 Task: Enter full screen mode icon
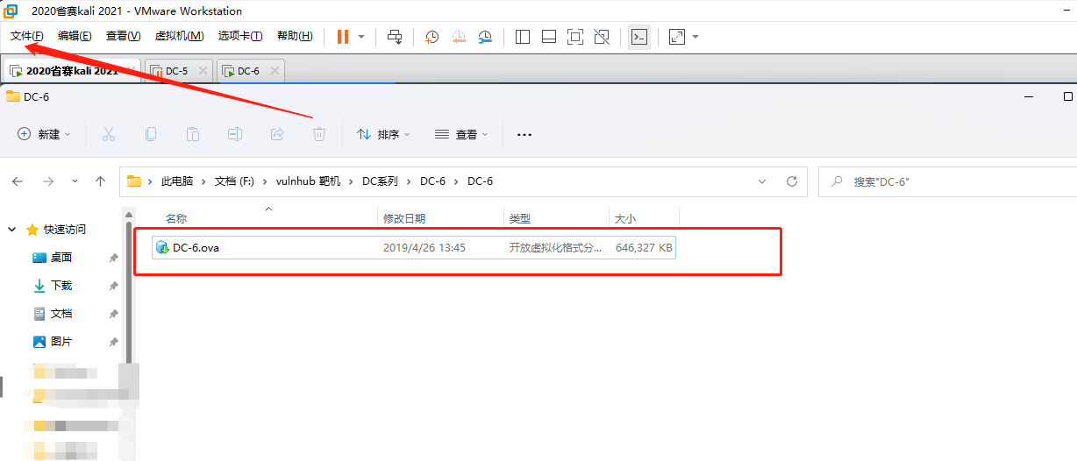575,37
